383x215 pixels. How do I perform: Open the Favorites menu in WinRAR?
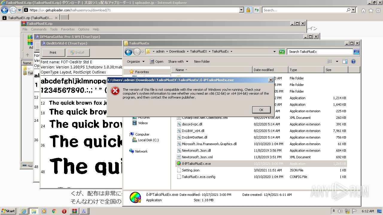coord(68,29)
